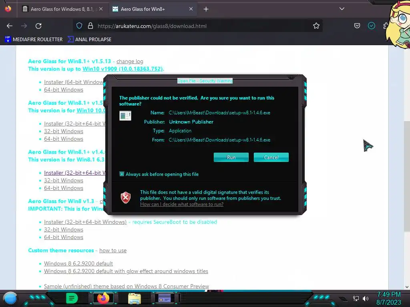Click 'Open File - Security Warning' title
Screen dimensions: 410x307
pyautogui.click(x=205, y=81)
